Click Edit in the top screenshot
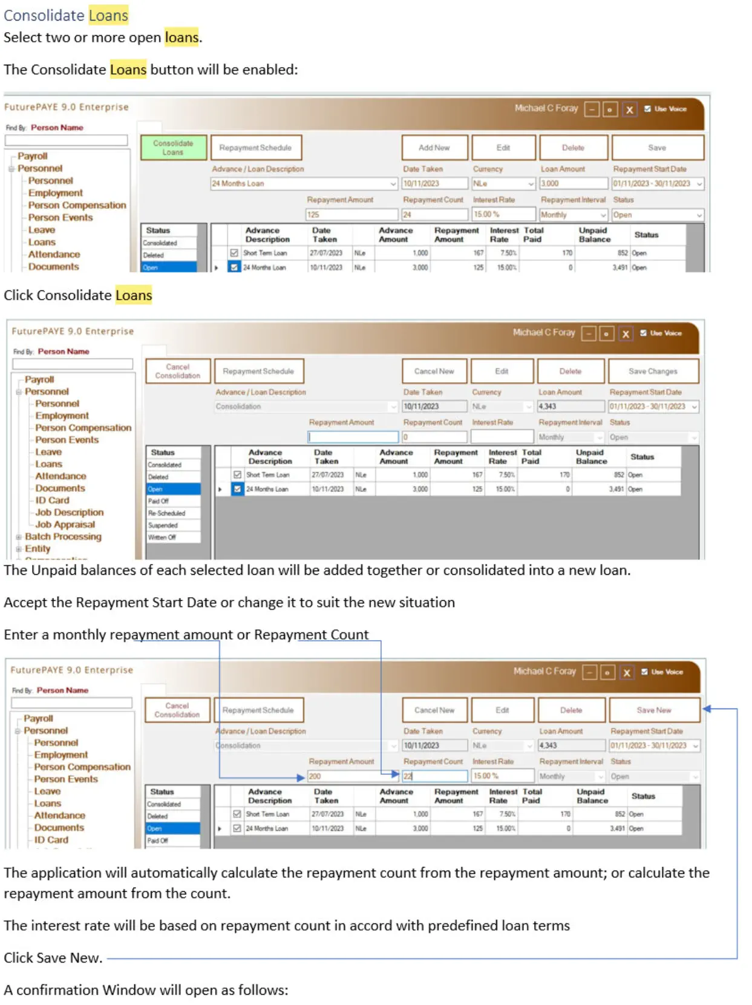The width and height of the screenshot is (752, 1005). 503,148
